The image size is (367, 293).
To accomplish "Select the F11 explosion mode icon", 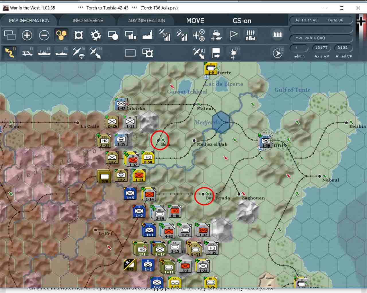I will click(x=234, y=53).
